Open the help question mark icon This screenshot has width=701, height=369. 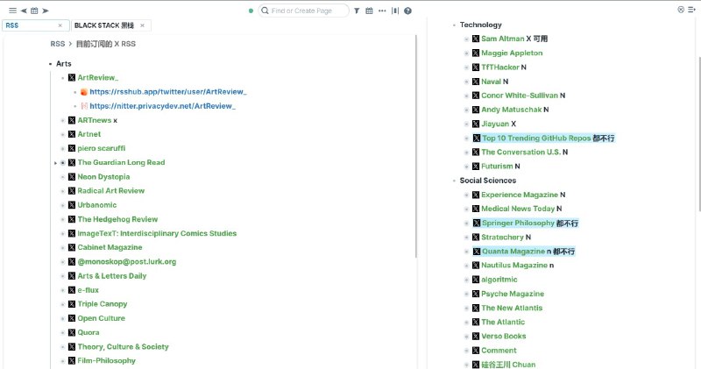click(407, 11)
